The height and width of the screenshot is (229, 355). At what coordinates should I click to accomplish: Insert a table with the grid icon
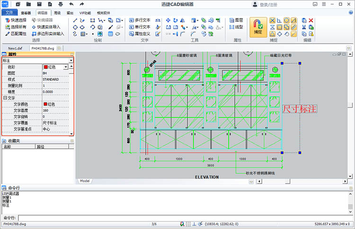click(x=110, y=34)
